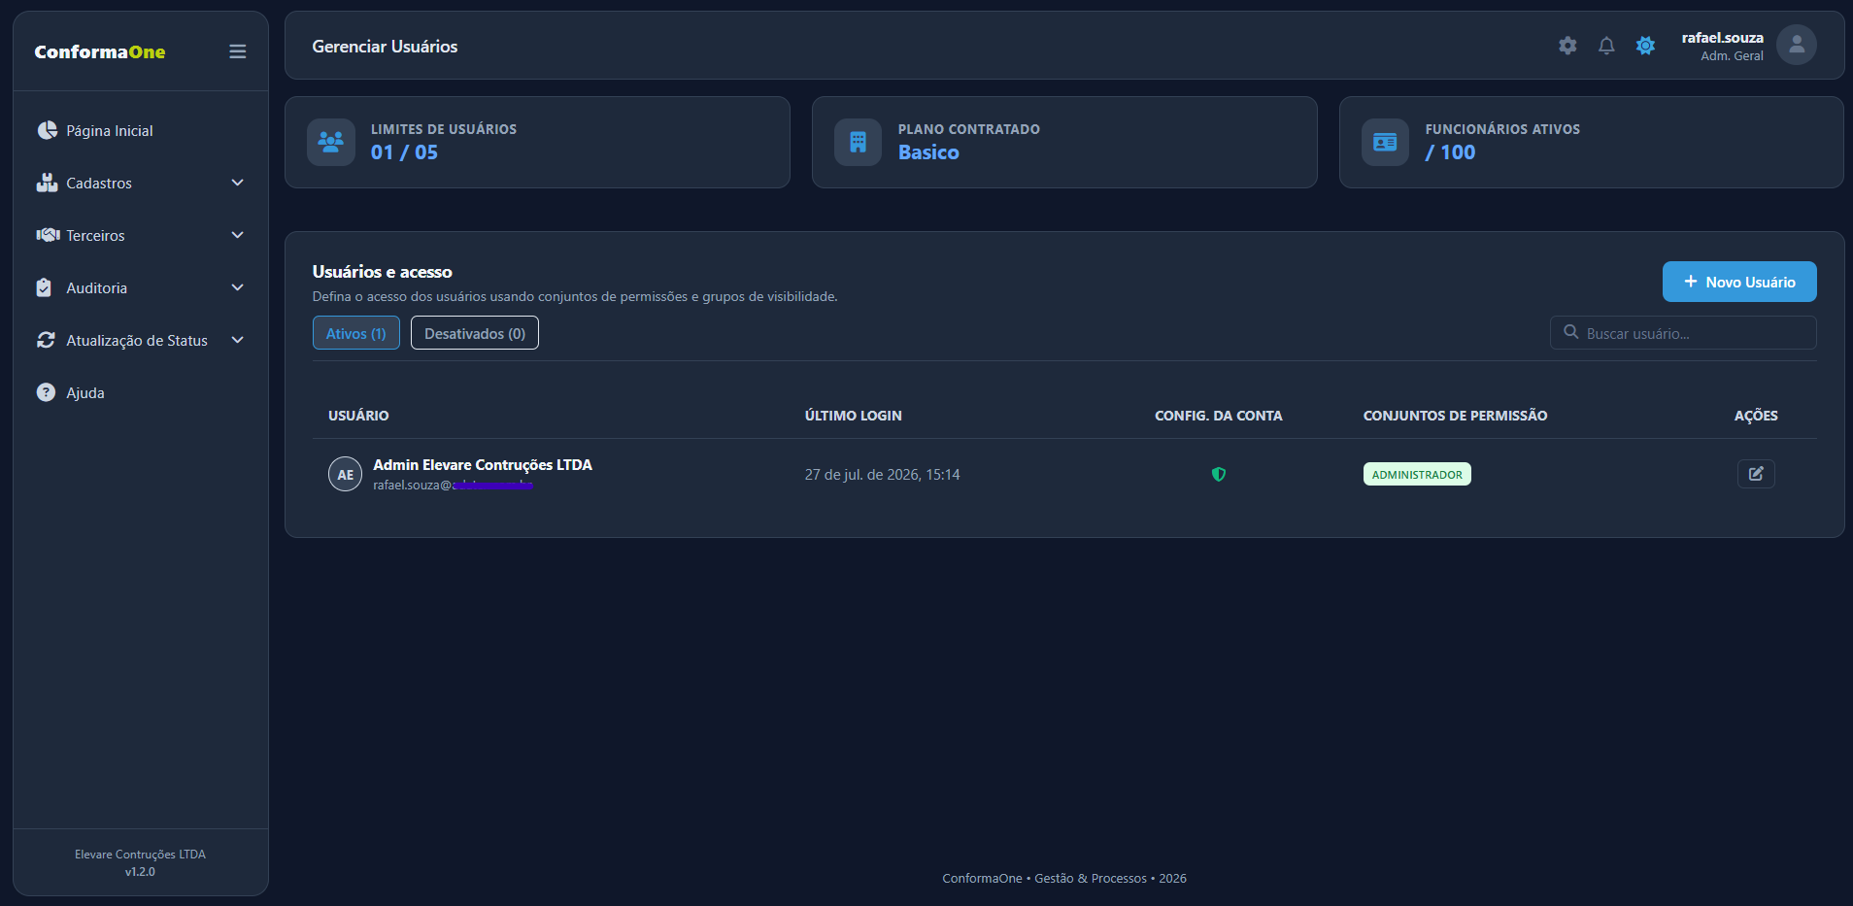Screen dimensions: 1853x906
Task: Click the user limits people icon
Action: pyautogui.click(x=331, y=142)
